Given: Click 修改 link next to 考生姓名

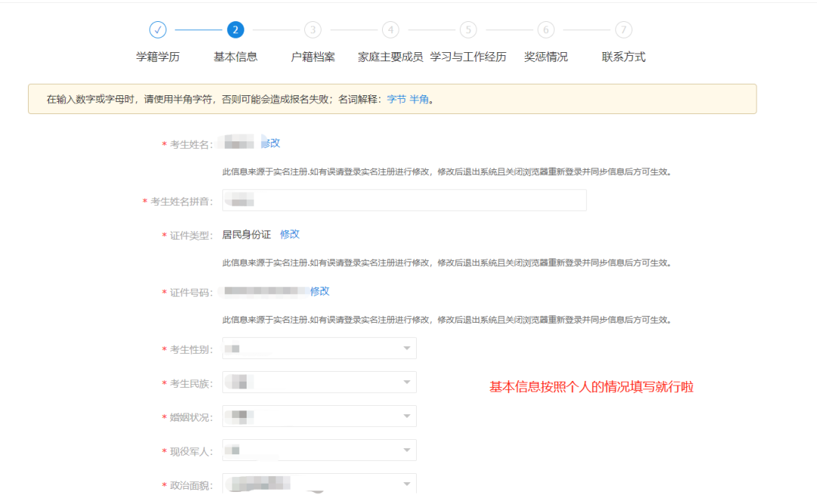Looking at the screenshot, I should [x=271, y=143].
